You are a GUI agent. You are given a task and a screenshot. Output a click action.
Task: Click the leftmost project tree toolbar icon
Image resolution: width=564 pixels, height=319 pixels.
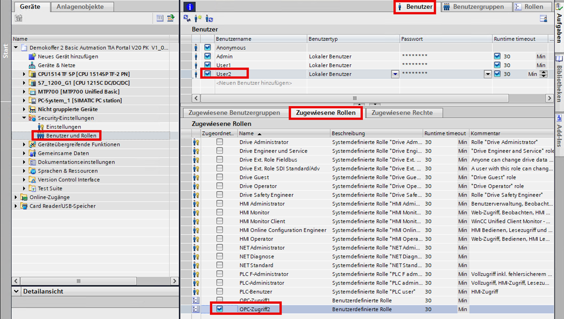pyautogui.click(x=19, y=18)
